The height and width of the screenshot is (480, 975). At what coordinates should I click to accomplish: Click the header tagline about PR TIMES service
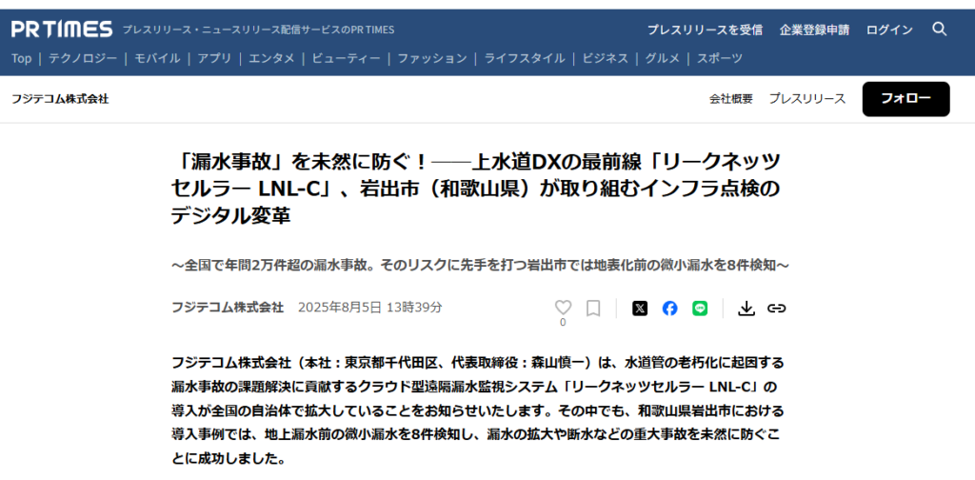[258, 30]
